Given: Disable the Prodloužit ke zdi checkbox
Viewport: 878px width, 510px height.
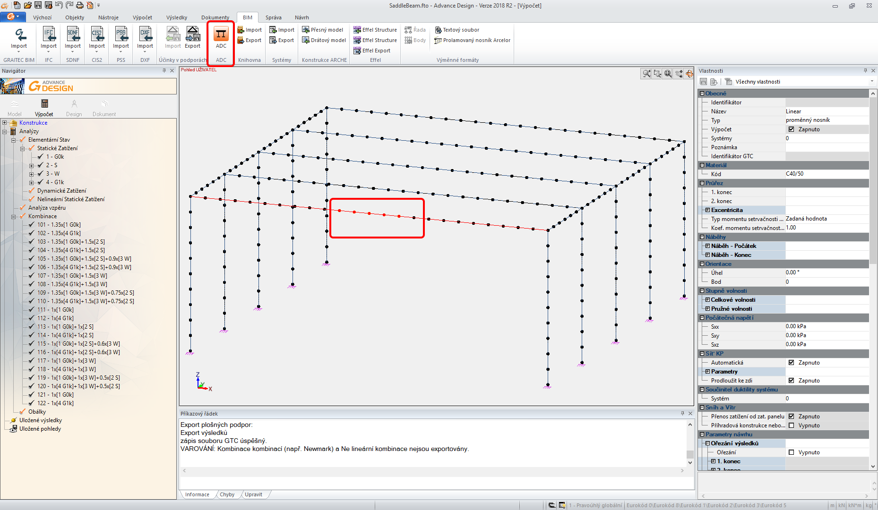Looking at the screenshot, I should point(791,381).
